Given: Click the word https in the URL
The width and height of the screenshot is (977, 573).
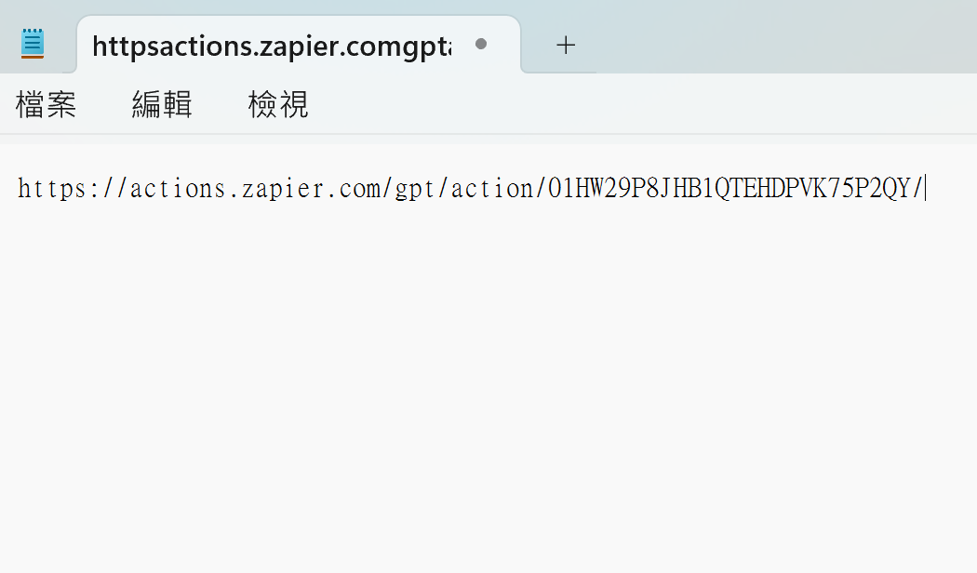Looking at the screenshot, I should 52,188.
